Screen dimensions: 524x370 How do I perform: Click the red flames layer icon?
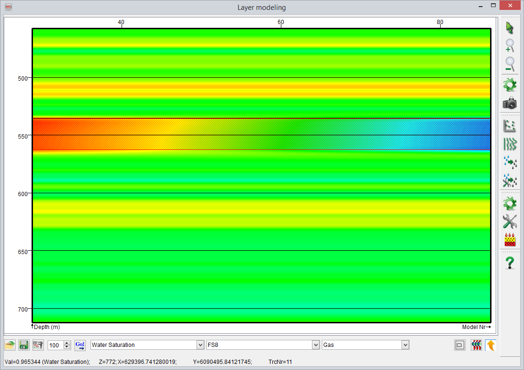[509, 239]
